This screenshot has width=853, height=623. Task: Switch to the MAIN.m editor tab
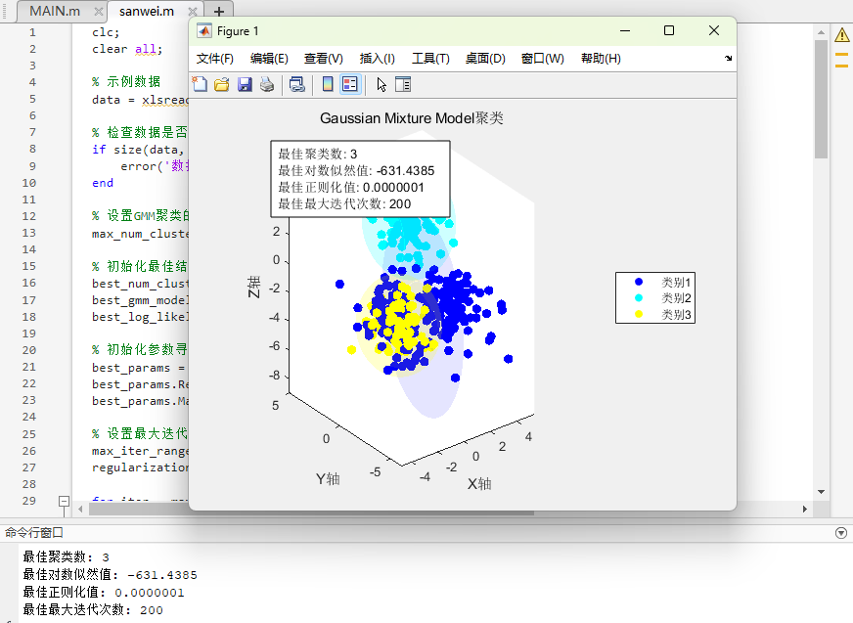55,12
